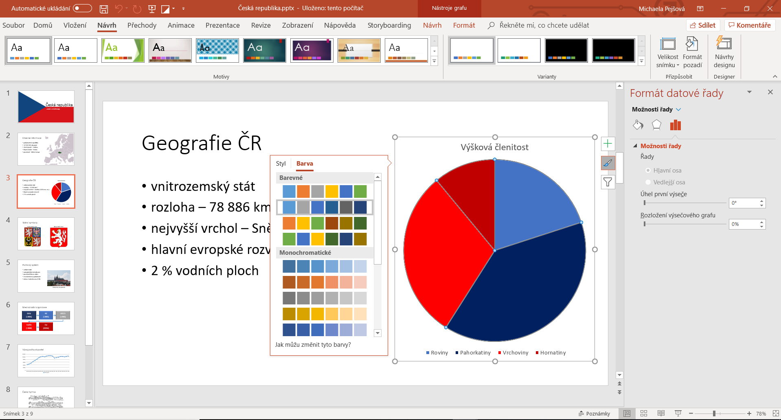Viewport: 781px width, 420px height.
Task: Toggle Automatické ukládání switch
Action: coord(82,8)
